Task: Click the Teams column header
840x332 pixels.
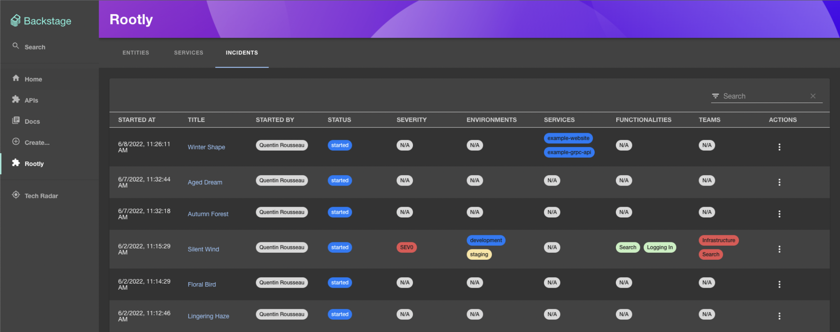Action: (709, 120)
